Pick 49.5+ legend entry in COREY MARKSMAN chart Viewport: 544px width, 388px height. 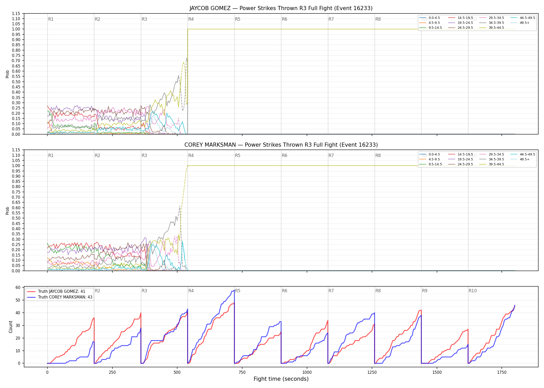coord(520,159)
